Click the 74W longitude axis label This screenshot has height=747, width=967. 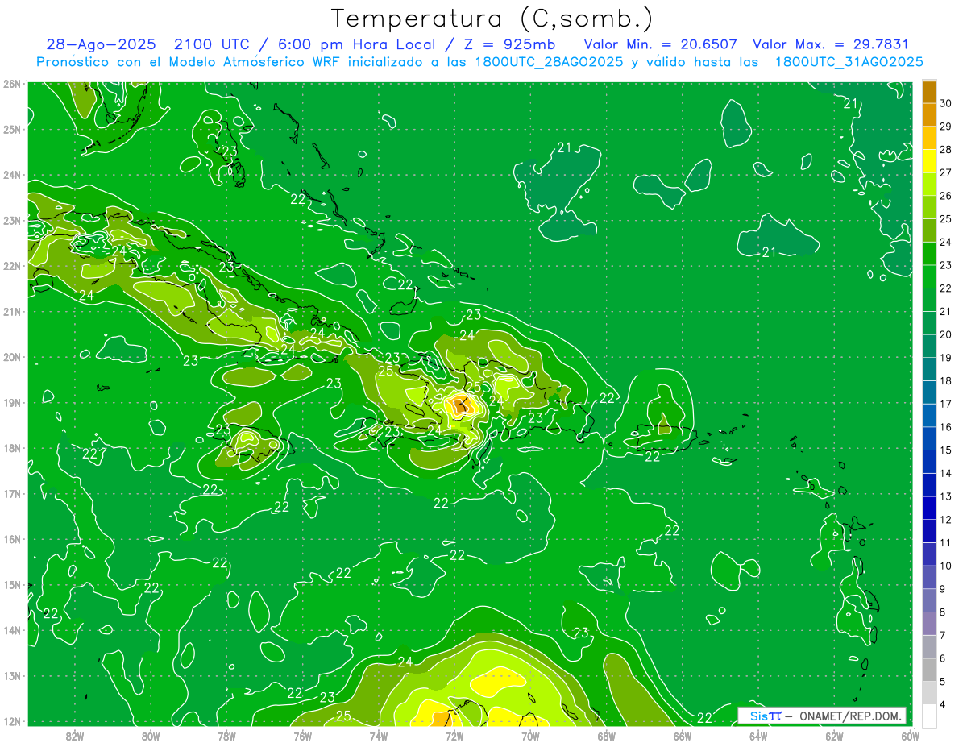(378, 736)
